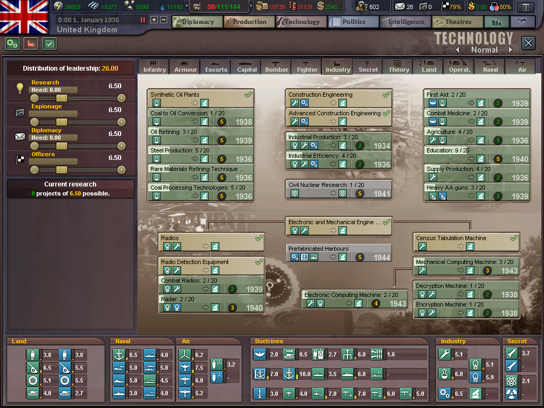The width and height of the screenshot is (544, 408).
Task: Open the Intelligence screen
Action: click(405, 22)
